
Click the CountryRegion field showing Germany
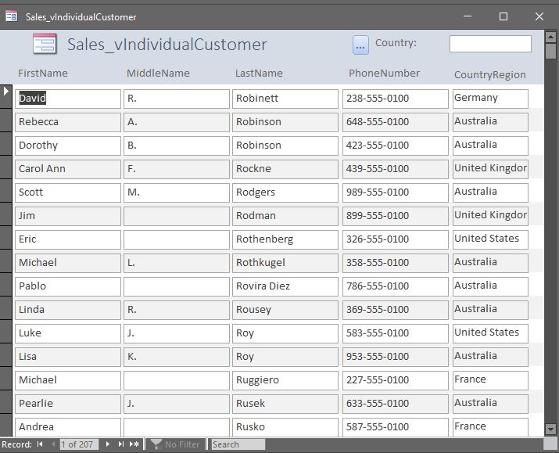coord(490,99)
